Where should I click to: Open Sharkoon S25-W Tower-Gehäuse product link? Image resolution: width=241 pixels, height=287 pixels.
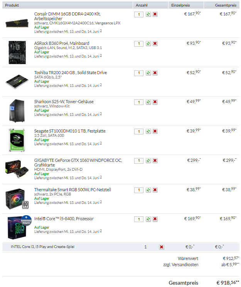coord(64,102)
